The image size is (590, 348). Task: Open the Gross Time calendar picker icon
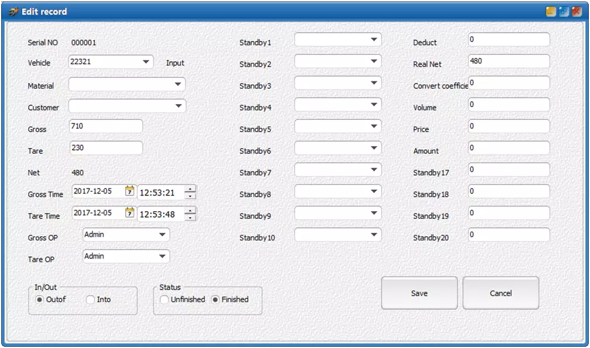click(x=129, y=191)
